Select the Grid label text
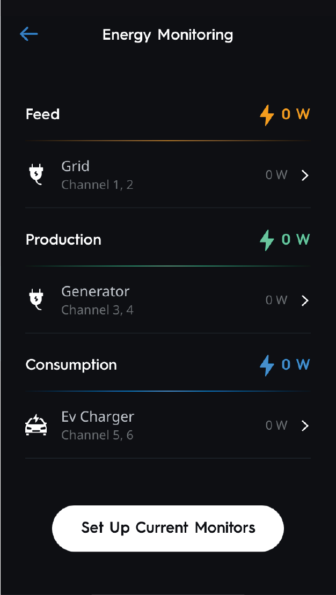 [x=75, y=166]
